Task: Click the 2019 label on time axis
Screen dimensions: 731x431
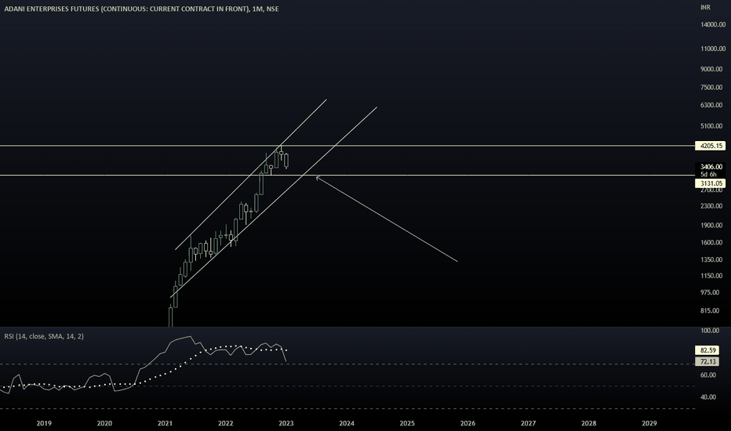Action: [44, 423]
